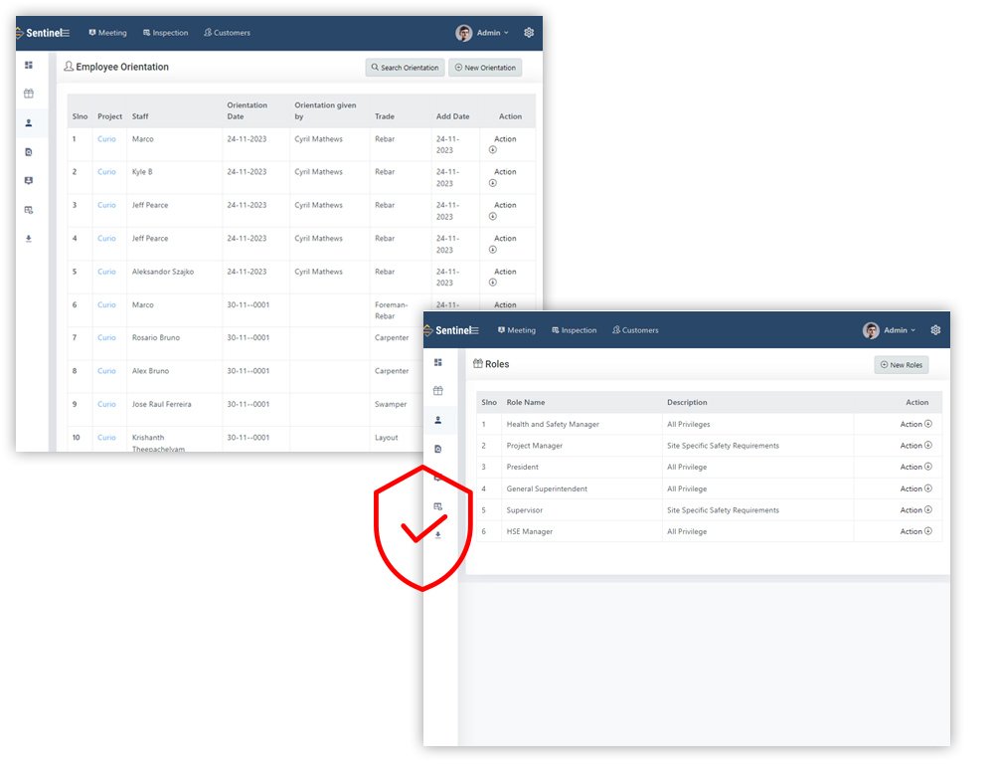Screen dimensions: 994x776
Task: Expand Action menu for Kyle B row
Action: click(504, 177)
